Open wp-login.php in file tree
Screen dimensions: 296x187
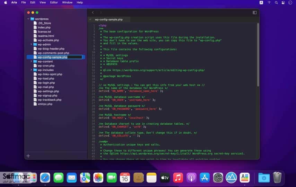[x=46, y=83]
